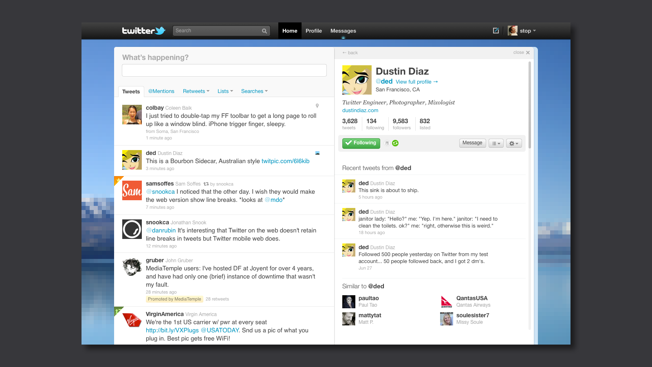The image size is (652, 367).
Task: Click the back arrow in profile panel
Action: pyautogui.click(x=350, y=53)
